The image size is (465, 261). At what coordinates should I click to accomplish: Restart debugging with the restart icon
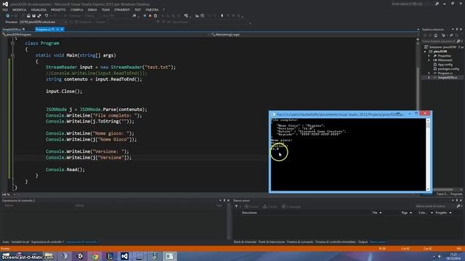[155, 16]
